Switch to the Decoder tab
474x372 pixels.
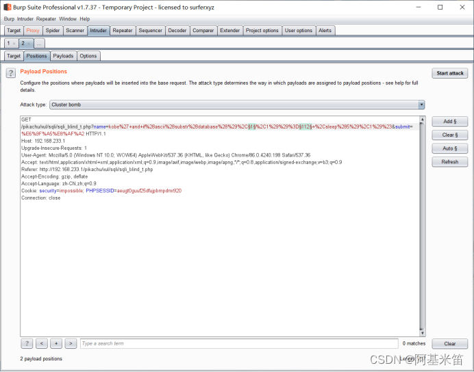click(x=177, y=31)
